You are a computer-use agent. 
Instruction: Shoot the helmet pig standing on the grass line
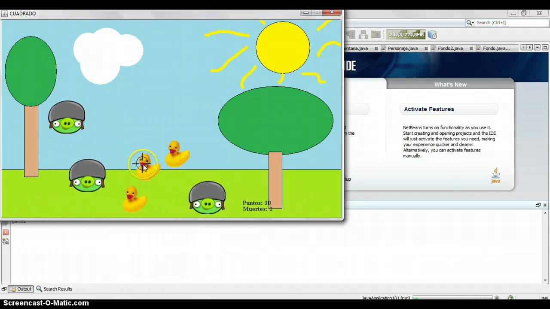pos(87,176)
